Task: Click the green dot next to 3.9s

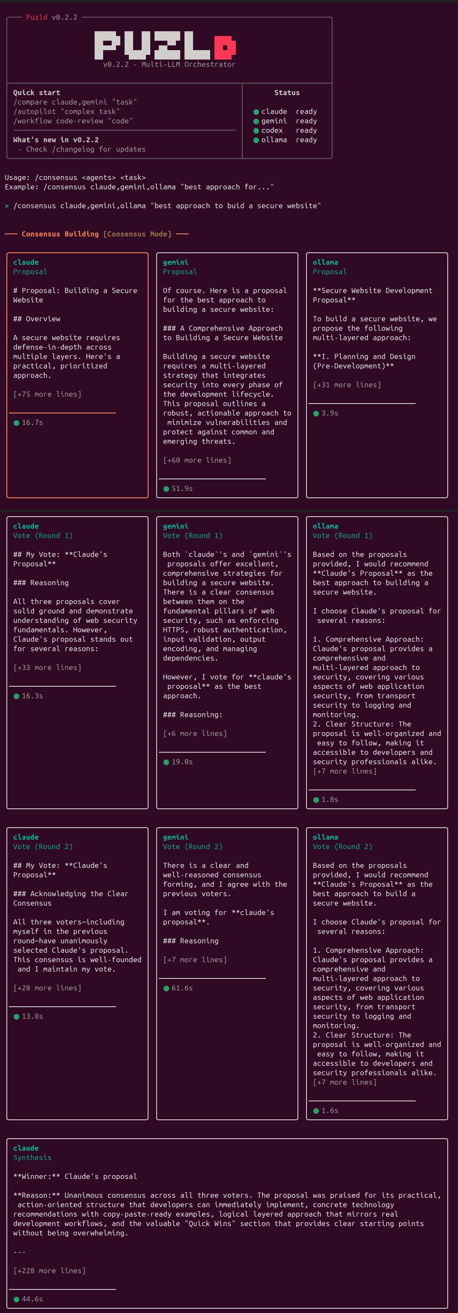Action: tap(316, 413)
